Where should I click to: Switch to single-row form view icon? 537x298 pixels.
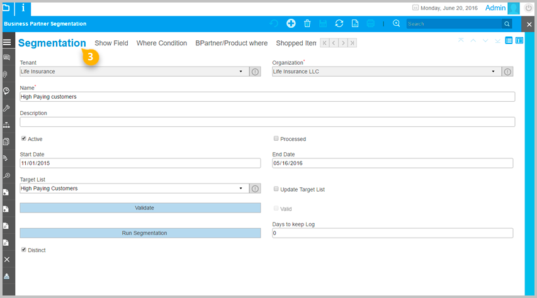[519, 40]
